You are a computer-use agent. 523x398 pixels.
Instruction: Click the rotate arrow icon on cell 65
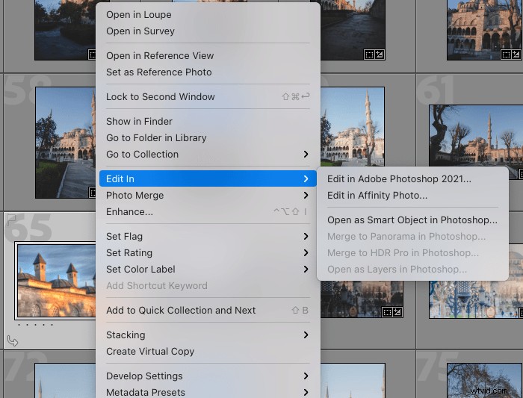13,341
